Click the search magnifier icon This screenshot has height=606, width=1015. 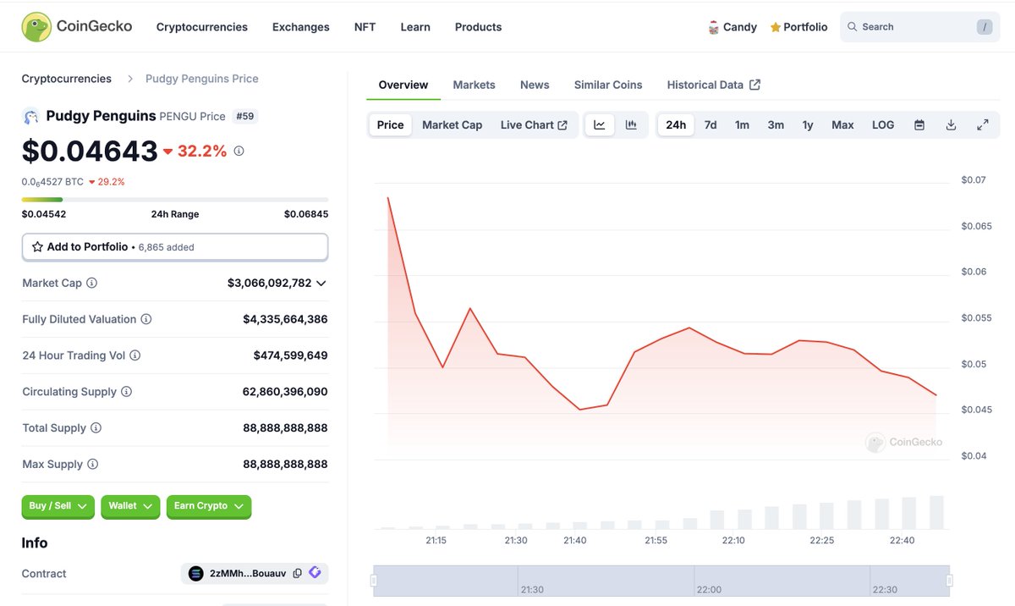pos(853,27)
